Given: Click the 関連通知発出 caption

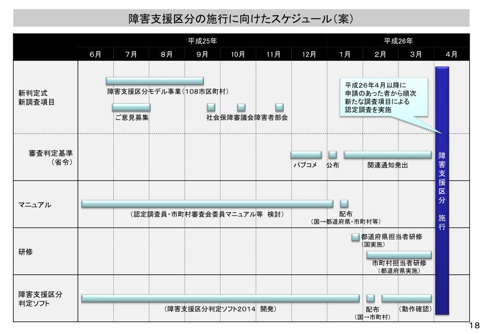Looking at the screenshot, I should pos(388,165).
